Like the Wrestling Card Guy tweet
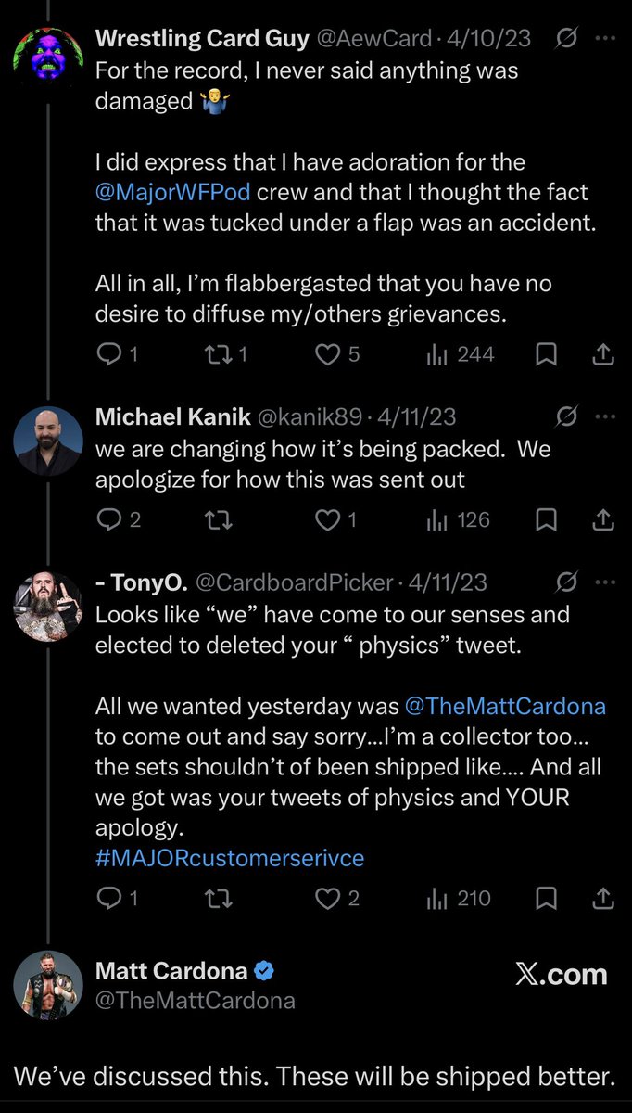The image size is (632, 1113). click(328, 354)
